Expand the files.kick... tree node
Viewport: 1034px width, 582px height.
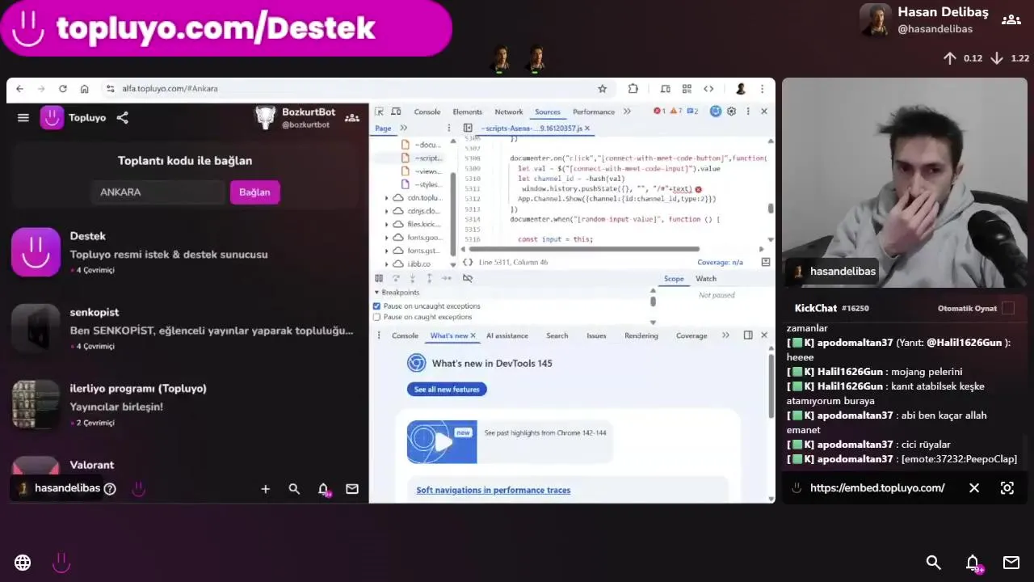(x=387, y=224)
